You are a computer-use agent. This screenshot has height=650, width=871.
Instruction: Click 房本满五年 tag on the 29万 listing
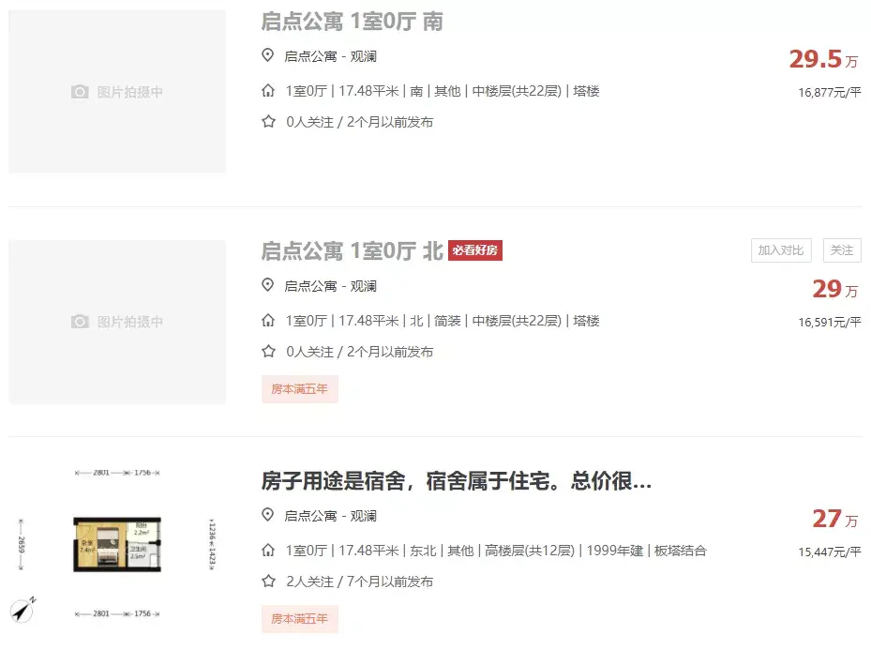pos(299,389)
